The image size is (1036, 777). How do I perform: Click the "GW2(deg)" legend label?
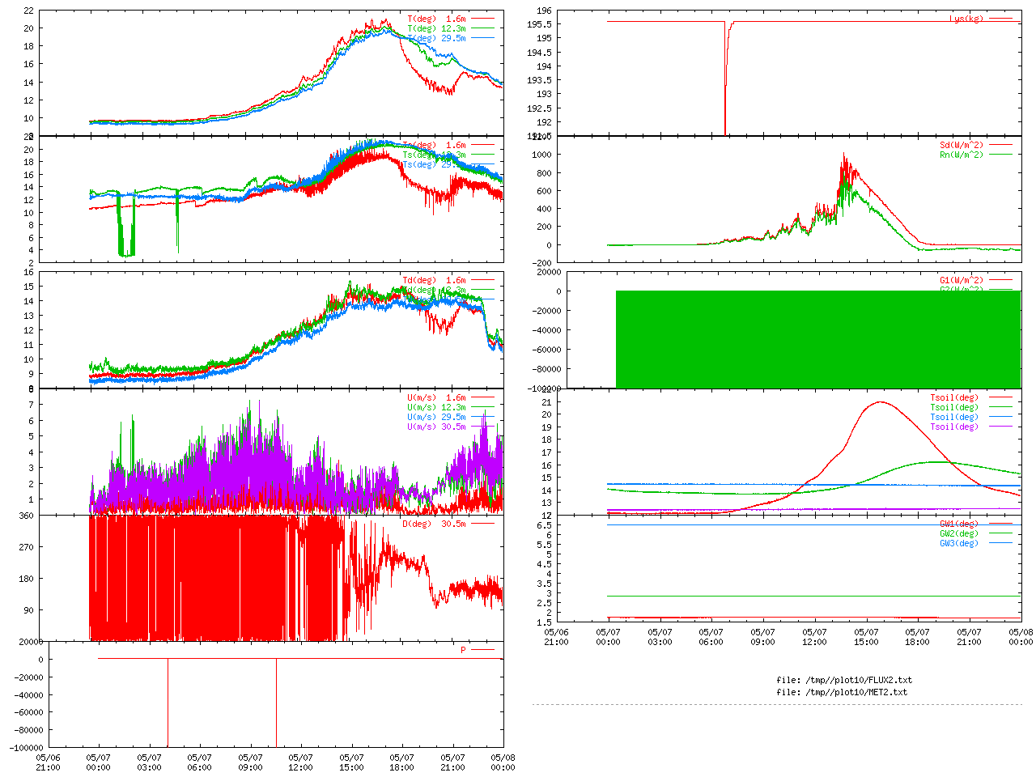(959, 534)
